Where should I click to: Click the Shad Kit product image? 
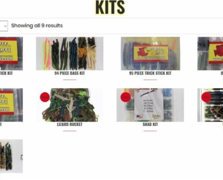150,105
